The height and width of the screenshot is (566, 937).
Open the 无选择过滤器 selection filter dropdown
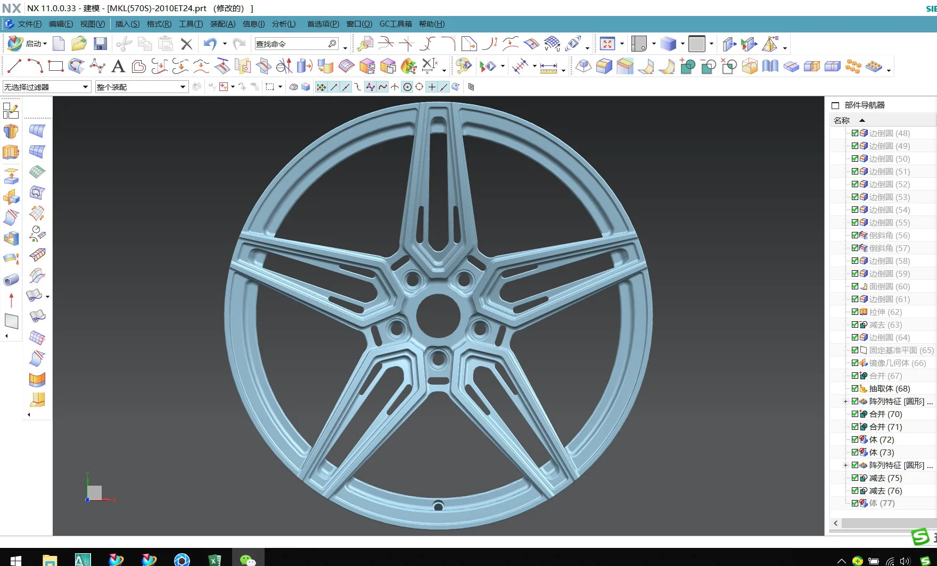[46, 87]
